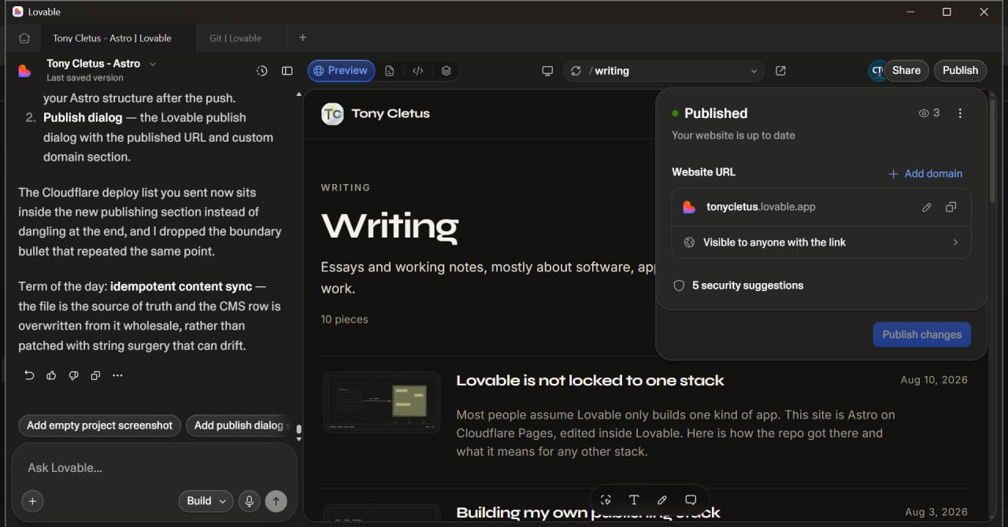Select the element picker tool in bottom toolbar
Screen dimensions: 1008x527
pos(606,500)
